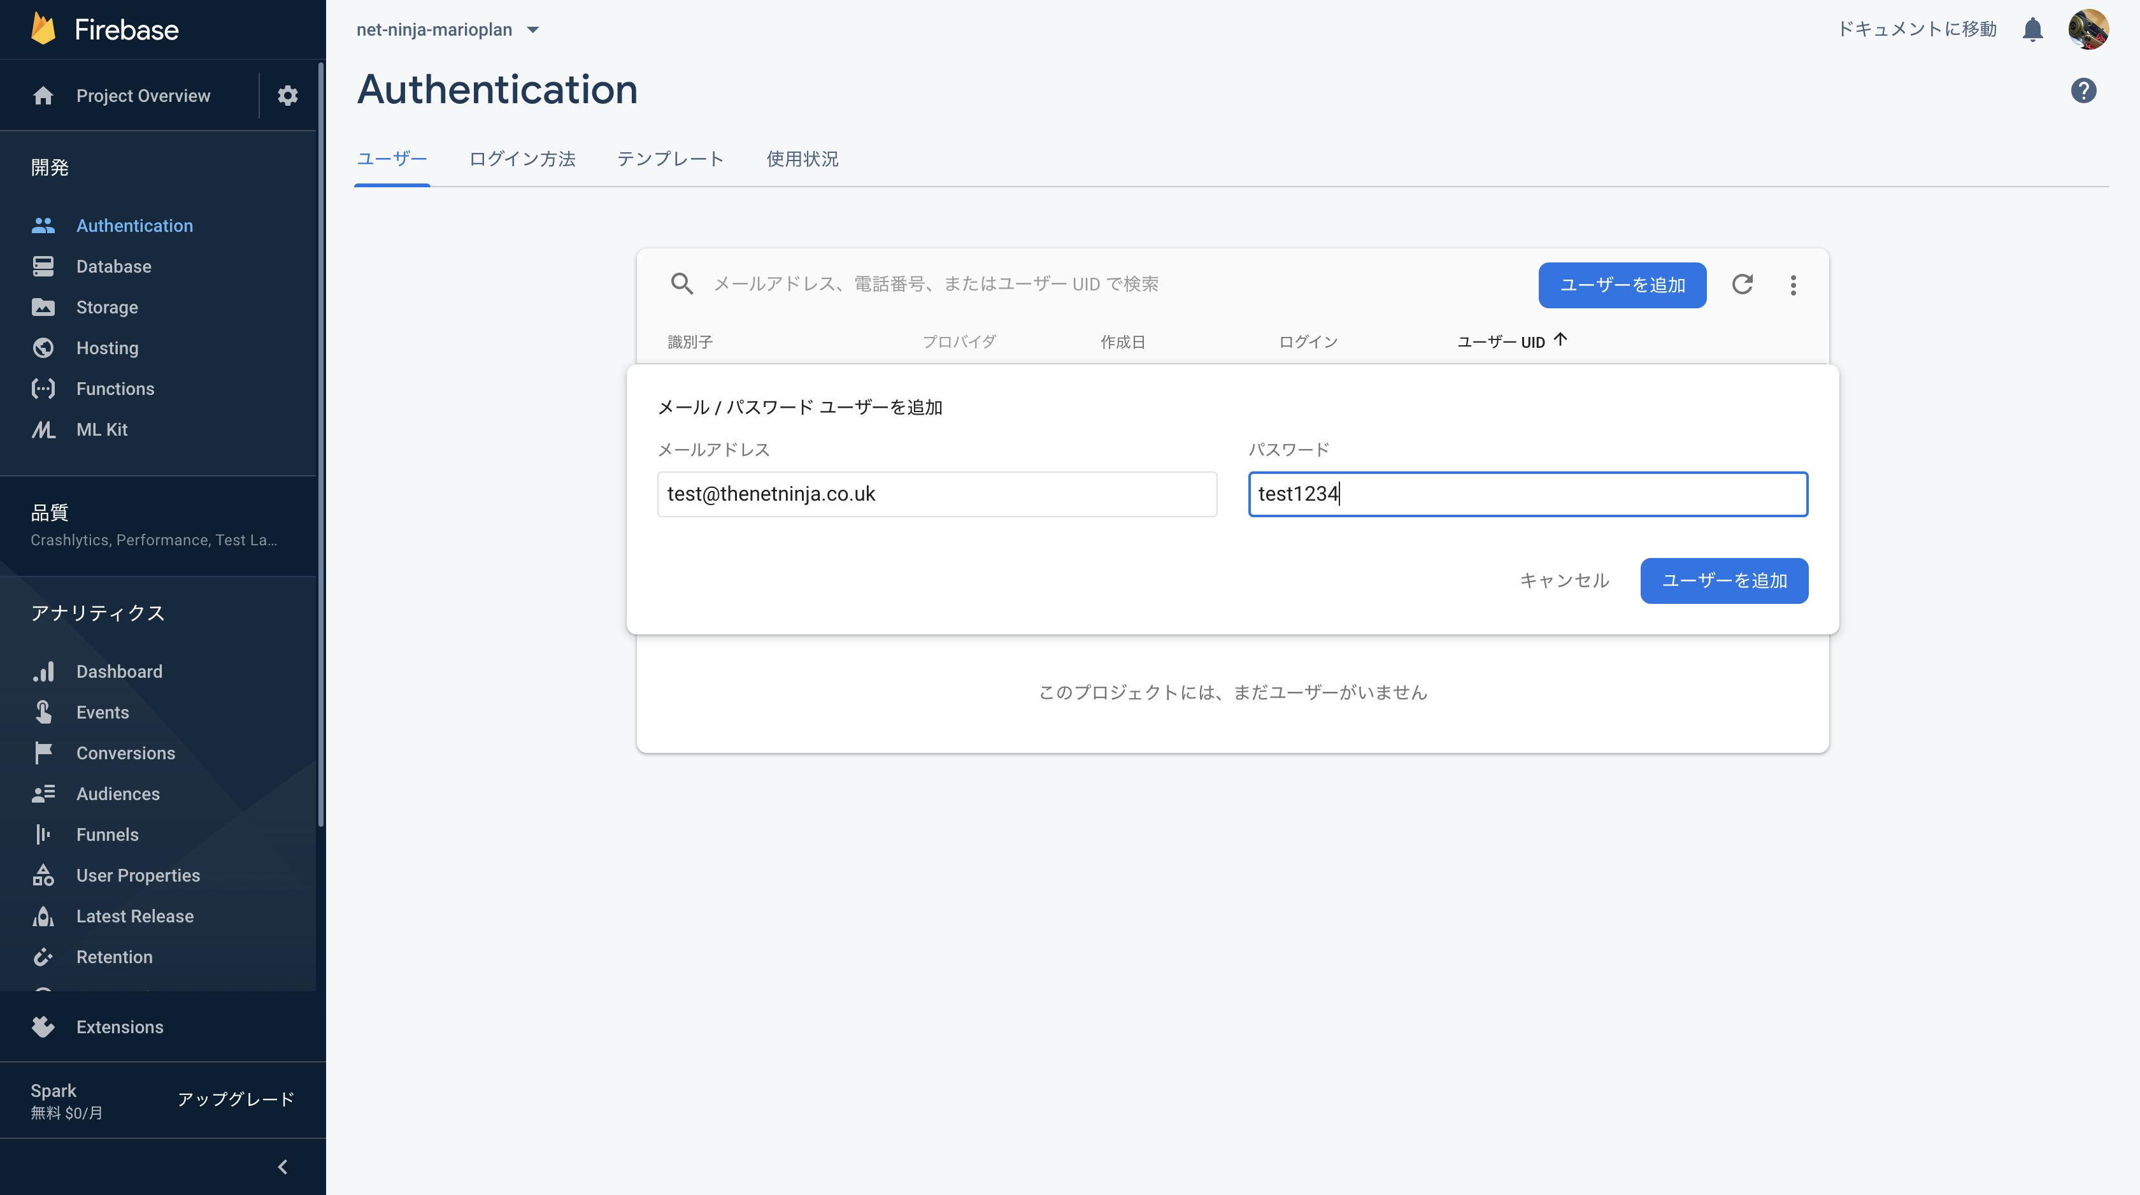
Task: Click the アナリティクス section heading
Action: pyautogui.click(x=97, y=612)
